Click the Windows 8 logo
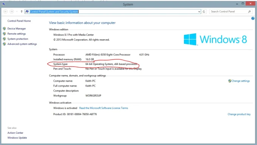This screenshot has width=257, height=145. (215, 39)
